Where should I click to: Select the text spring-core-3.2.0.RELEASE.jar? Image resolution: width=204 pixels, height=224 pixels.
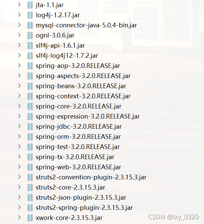[x=78, y=106]
